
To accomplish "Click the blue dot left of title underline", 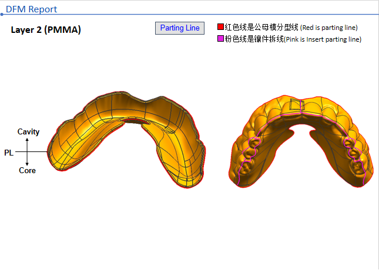I will [2, 14].
